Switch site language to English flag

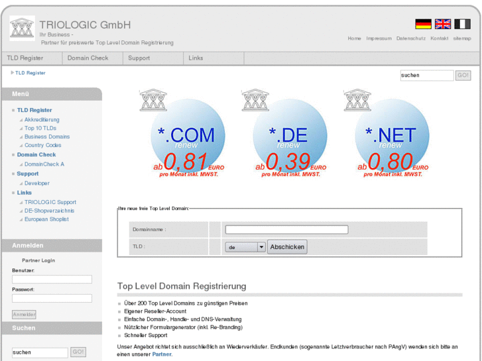coord(443,24)
